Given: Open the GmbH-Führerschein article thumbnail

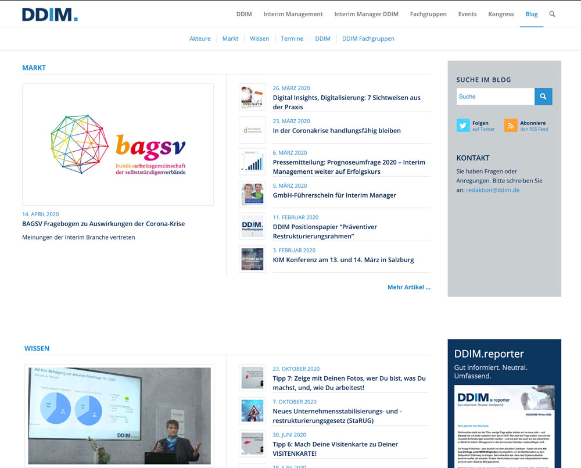Looking at the screenshot, I should coord(252,195).
